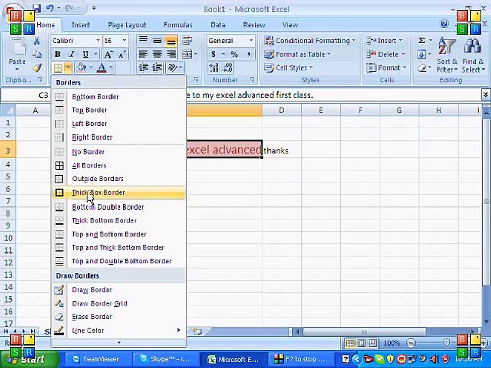Viewport: 491px width, 368px height.
Task: Click the Fill down-arrow icon
Action: (422, 55)
